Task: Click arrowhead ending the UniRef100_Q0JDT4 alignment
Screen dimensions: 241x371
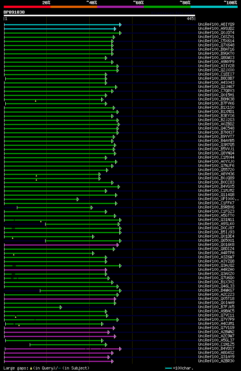Action: [x=120, y=33]
